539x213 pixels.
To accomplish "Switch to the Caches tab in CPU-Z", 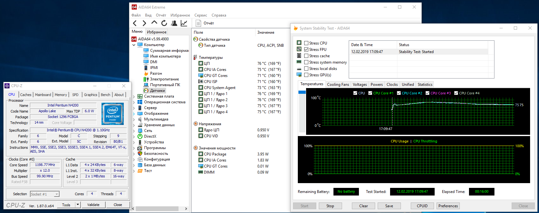I will tap(26, 95).
